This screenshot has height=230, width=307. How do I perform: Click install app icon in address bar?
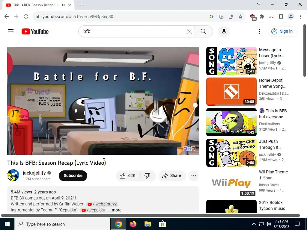coord(221,16)
